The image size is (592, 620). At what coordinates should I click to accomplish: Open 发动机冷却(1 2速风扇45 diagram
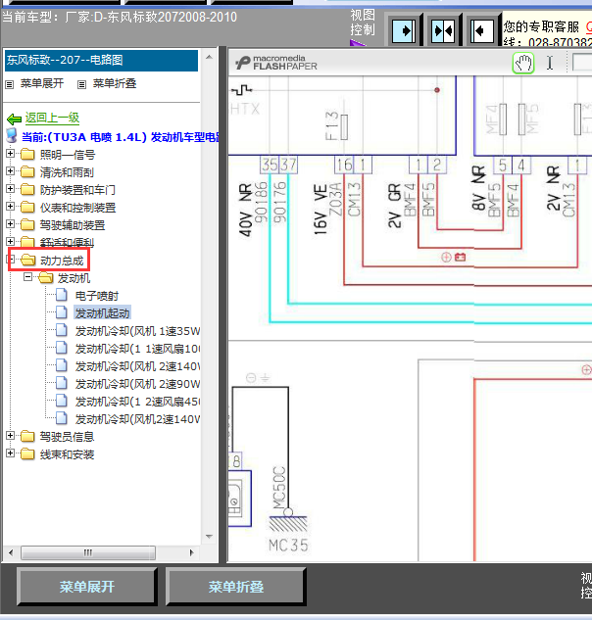pos(137,402)
